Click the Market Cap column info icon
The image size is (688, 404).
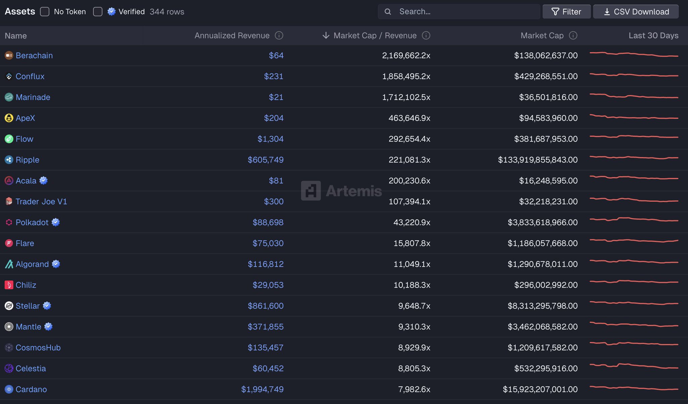(573, 36)
